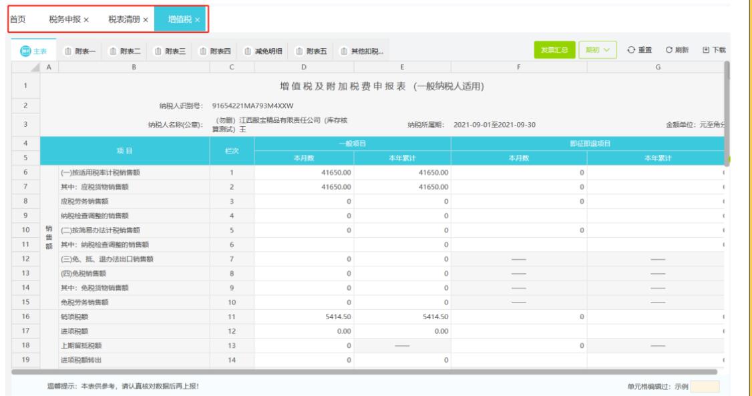Viewport: 752px width, 396px height.
Task: Open the 其他扣税 sheet tab
Action: [x=362, y=51]
